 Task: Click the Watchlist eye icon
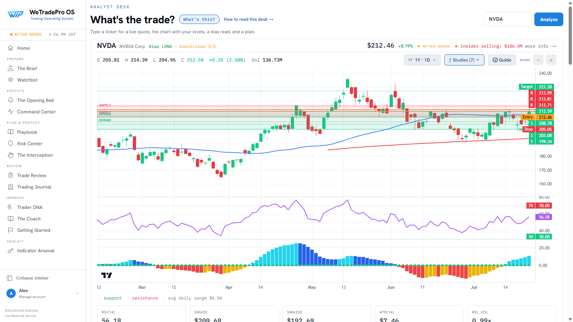(11, 80)
